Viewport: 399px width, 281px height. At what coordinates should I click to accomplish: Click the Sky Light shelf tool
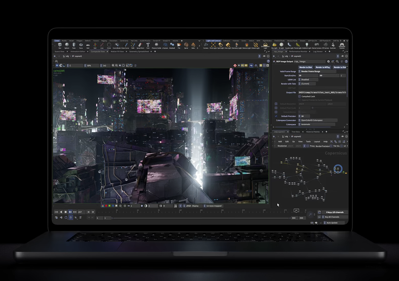[x=274, y=46]
